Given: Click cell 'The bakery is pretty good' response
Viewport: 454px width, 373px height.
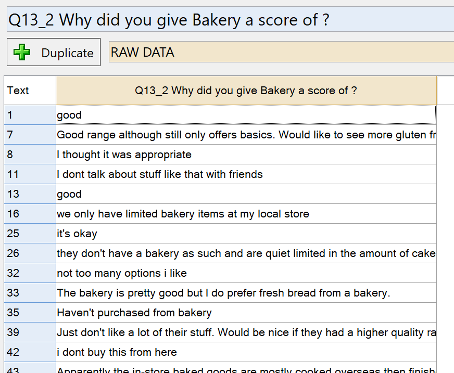Looking at the screenshot, I should (x=246, y=292).
